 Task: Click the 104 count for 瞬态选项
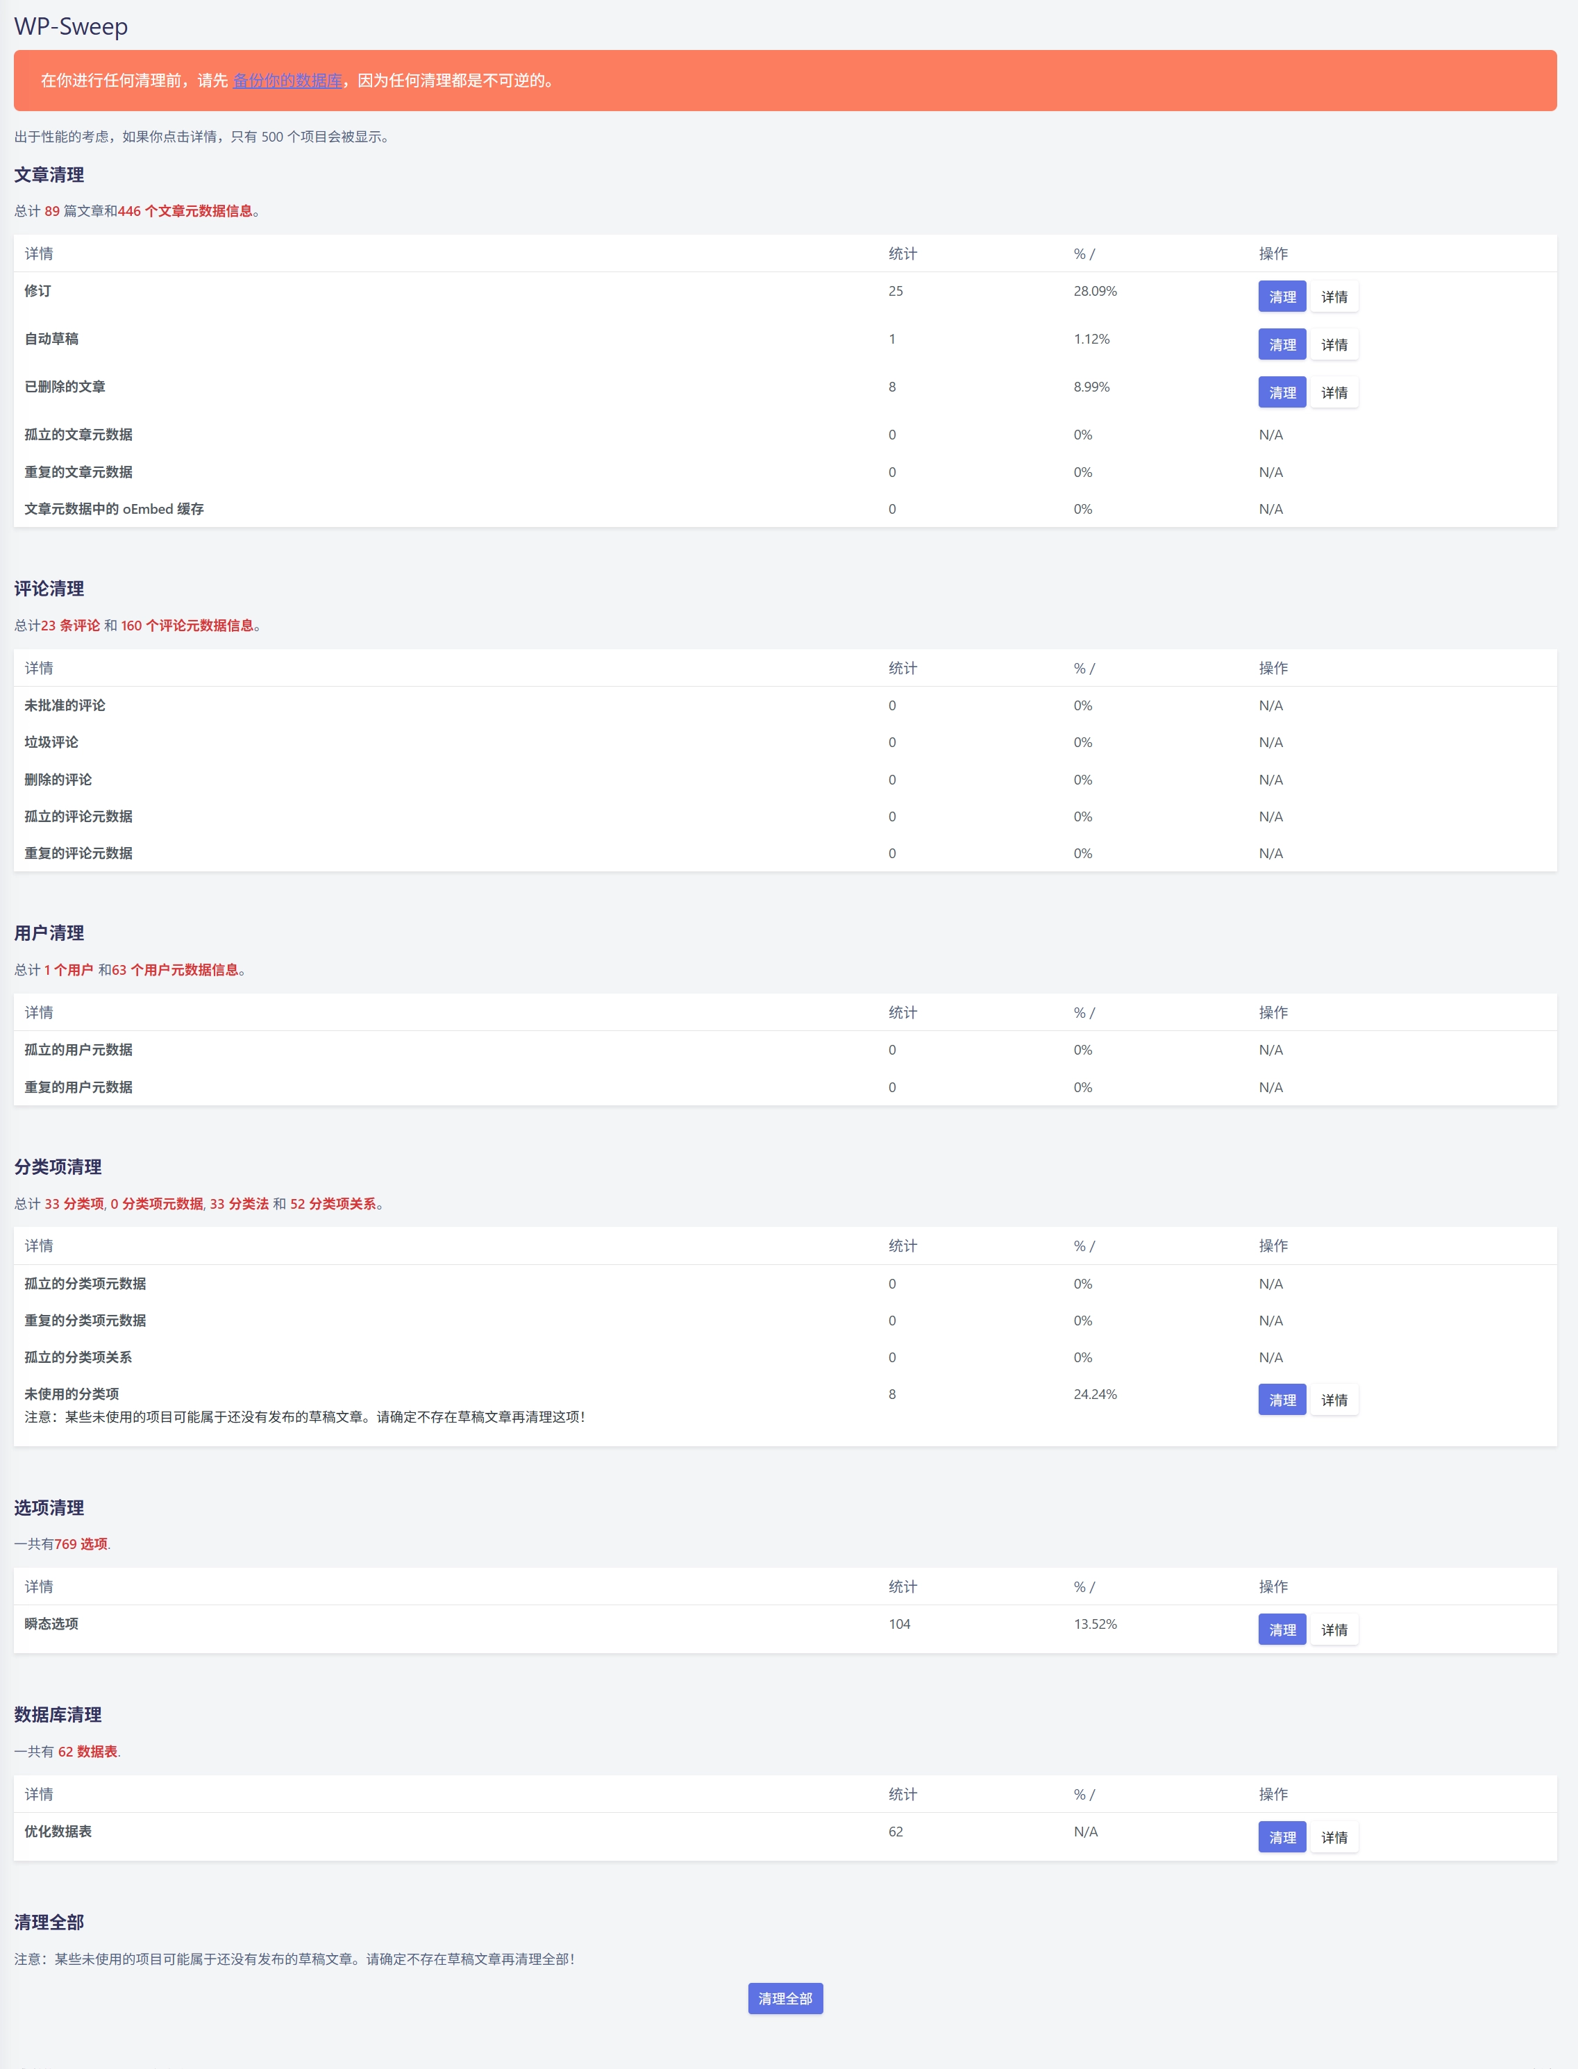coord(899,1624)
